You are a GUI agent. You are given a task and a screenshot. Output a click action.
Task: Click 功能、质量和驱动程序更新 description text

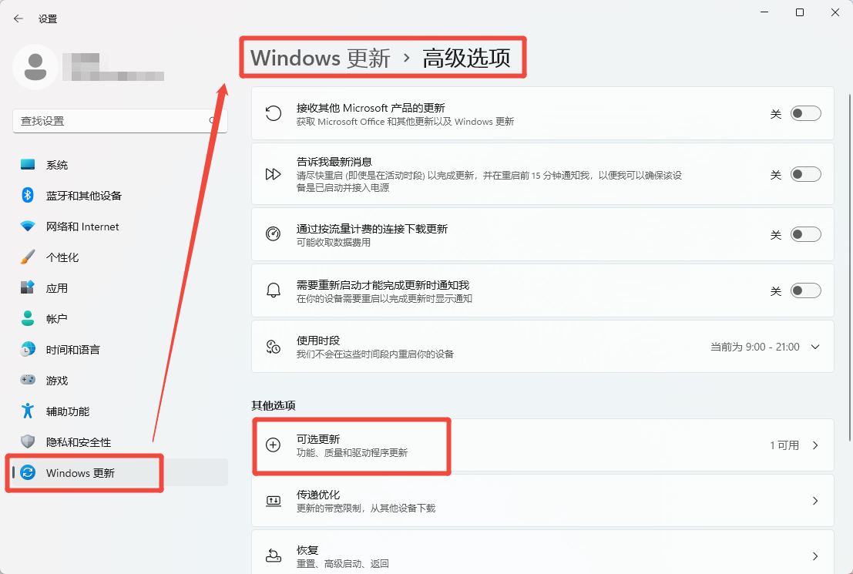pyautogui.click(x=352, y=453)
